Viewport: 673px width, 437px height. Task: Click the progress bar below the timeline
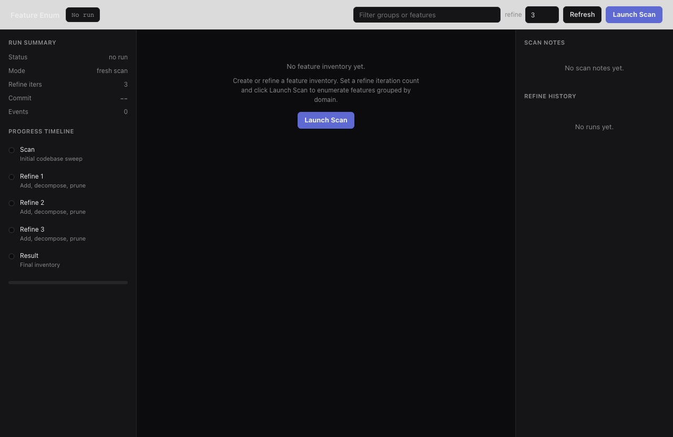[68, 283]
